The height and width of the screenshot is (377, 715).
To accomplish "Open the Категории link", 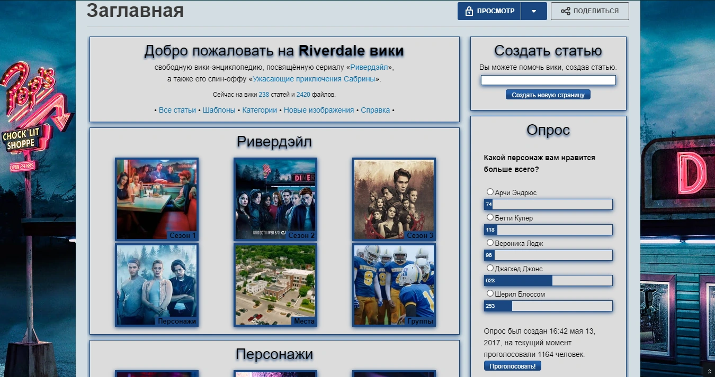I will (260, 110).
